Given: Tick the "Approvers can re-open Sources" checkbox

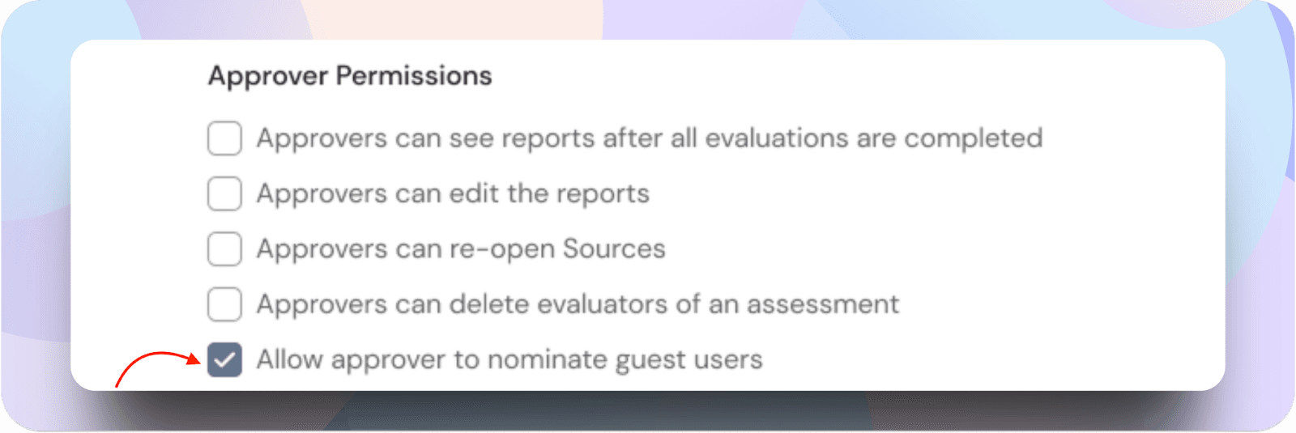Looking at the screenshot, I should pyautogui.click(x=224, y=249).
